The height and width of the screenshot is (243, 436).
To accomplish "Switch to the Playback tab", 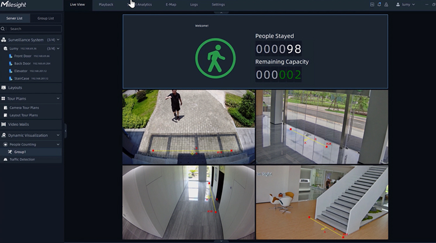I will tap(106, 5).
